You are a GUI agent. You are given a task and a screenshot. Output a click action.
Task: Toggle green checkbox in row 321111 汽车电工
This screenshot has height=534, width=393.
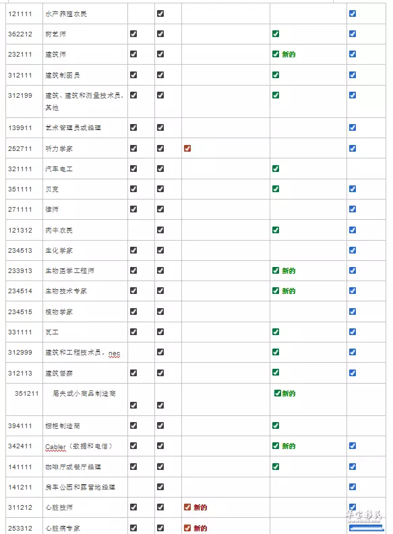click(276, 169)
